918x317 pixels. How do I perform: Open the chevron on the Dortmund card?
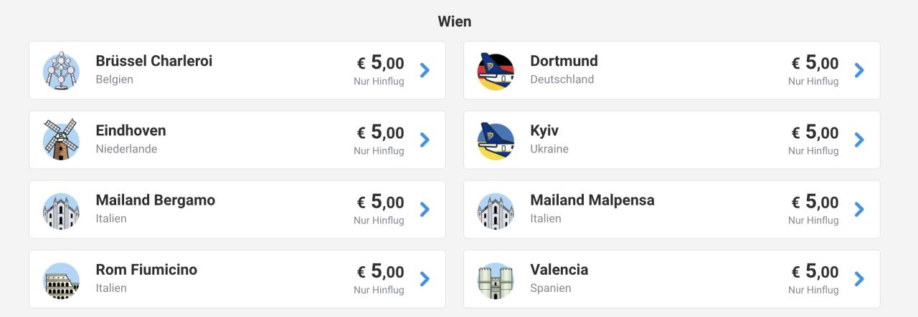[x=859, y=70]
